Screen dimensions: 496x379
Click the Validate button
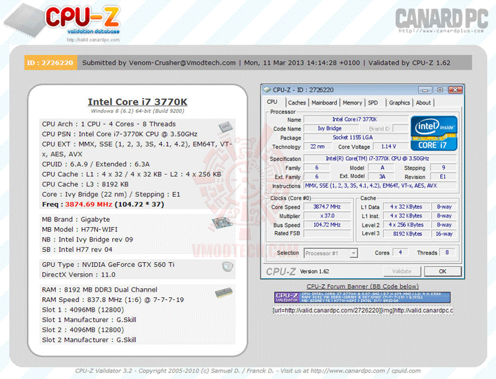point(402,271)
